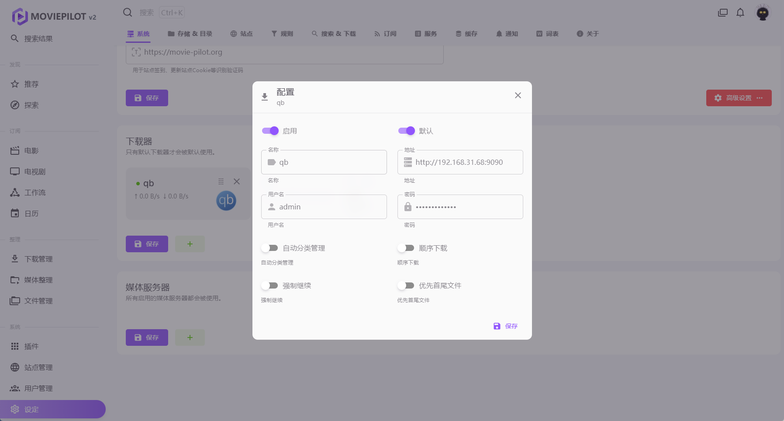Save the qb configuration dialog
This screenshot has width=784, height=421.
pyautogui.click(x=505, y=326)
